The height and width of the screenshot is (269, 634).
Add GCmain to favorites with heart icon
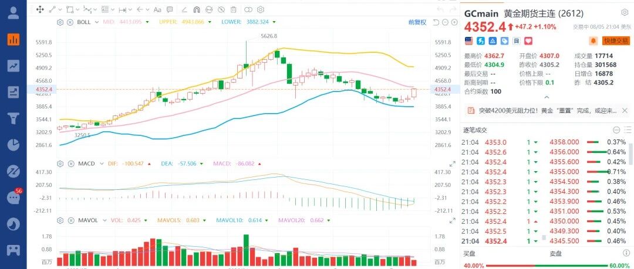(528, 41)
